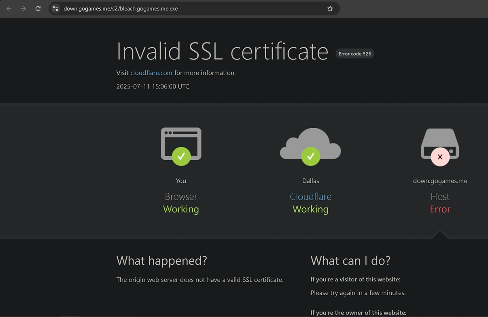Click the browser forward arrow

click(x=23, y=8)
